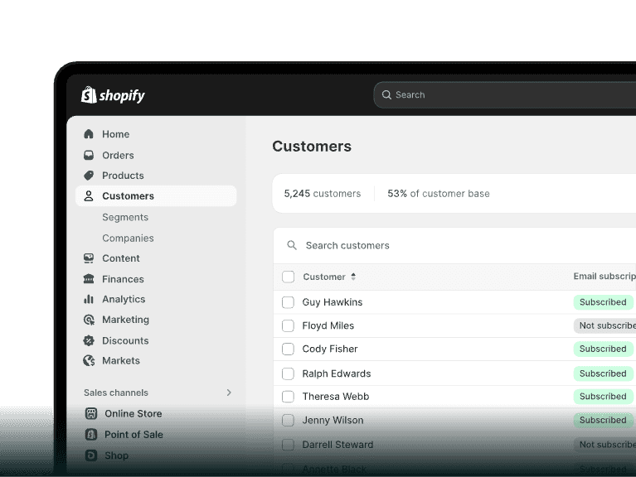Open customer Ralph Edwards
The image size is (636, 477).
click(337, 373)
